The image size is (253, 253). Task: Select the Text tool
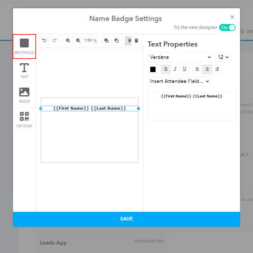[24, 71]
